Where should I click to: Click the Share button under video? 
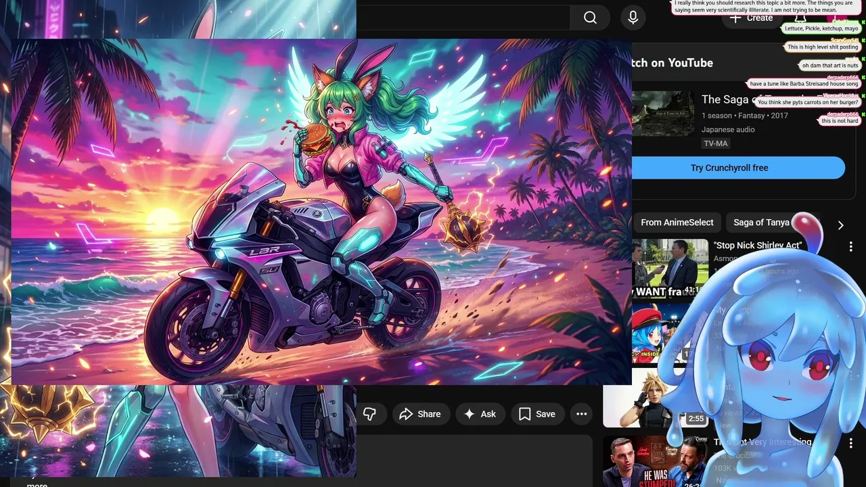[420, 414]
